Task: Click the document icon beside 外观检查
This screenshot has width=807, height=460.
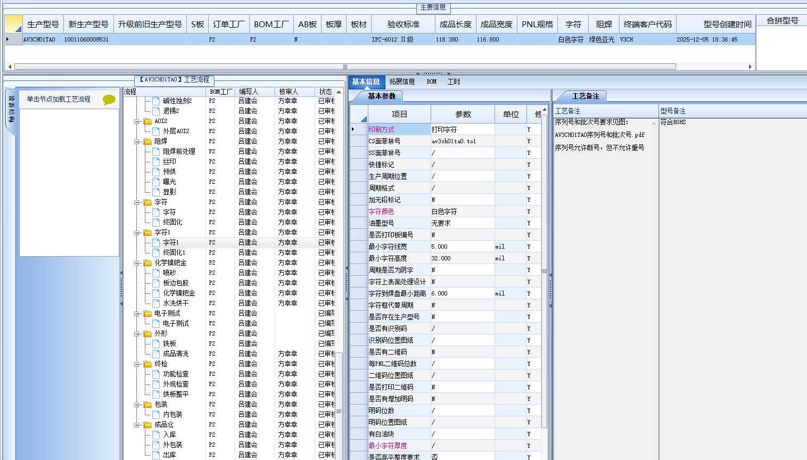Action: coord(156,384)
